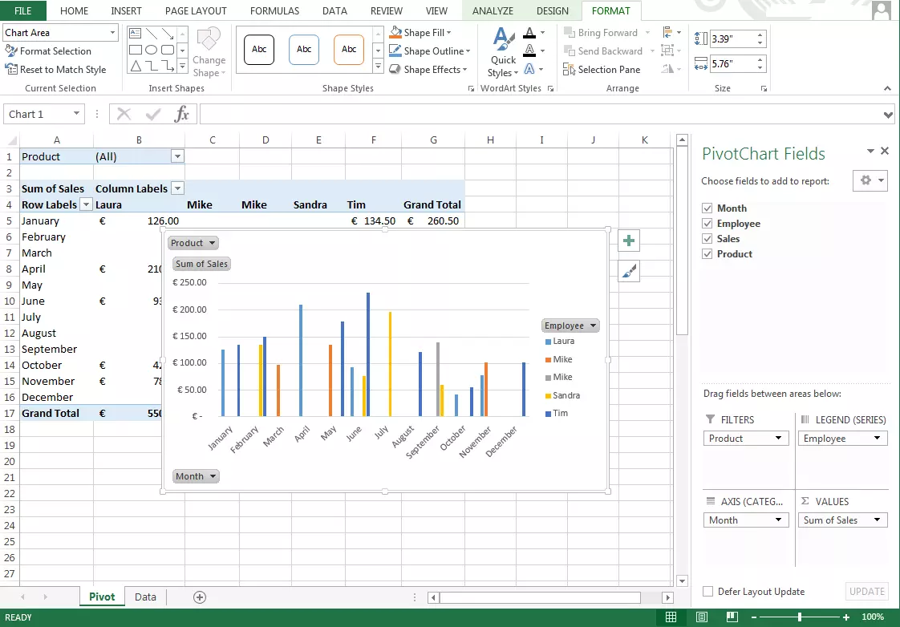Switch to the DESIGN ribbon tab
The image size is (900, 627).
(552, 11)
